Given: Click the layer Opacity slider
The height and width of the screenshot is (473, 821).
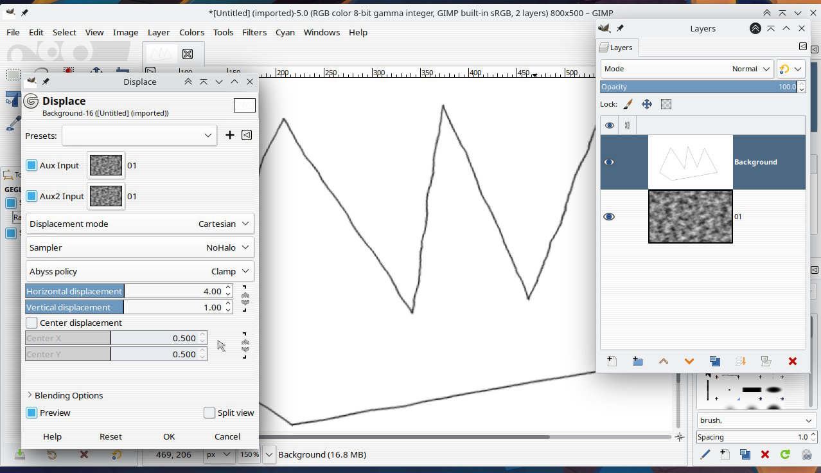Looking at the screenshot, I should coord(697,87).
